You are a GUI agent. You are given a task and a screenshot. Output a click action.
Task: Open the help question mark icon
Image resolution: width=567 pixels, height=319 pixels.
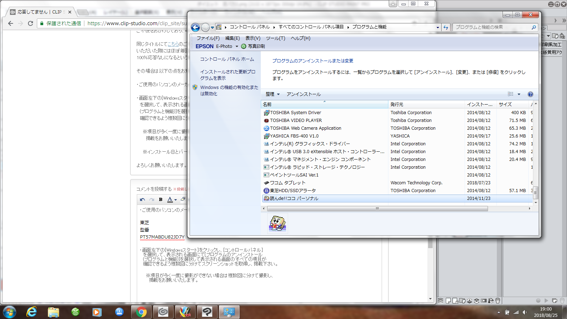(x=530, y=94)
